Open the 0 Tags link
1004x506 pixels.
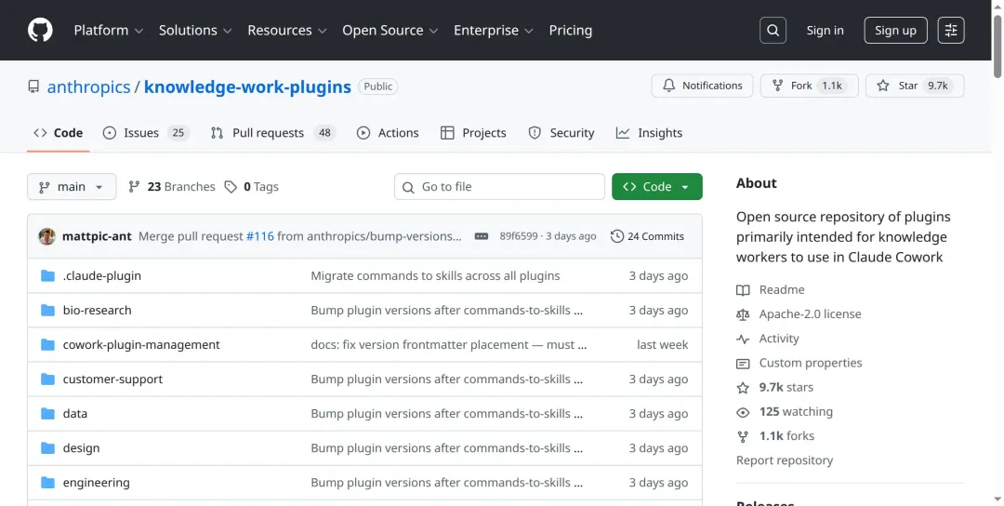point(252,187)
